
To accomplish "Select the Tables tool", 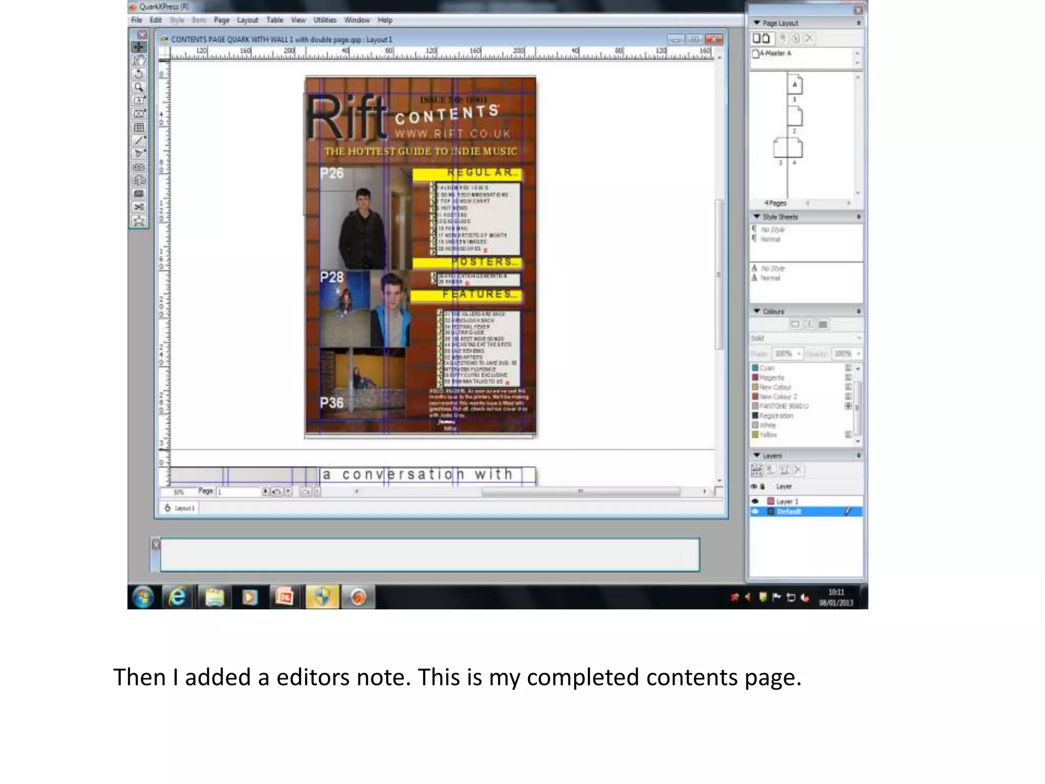I will click(x=138, y=127).
